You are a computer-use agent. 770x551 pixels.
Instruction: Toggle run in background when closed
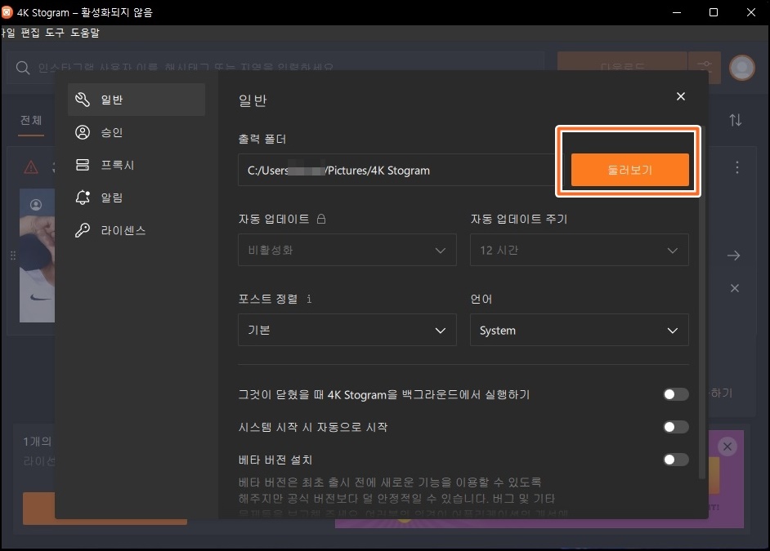(676, 394)
